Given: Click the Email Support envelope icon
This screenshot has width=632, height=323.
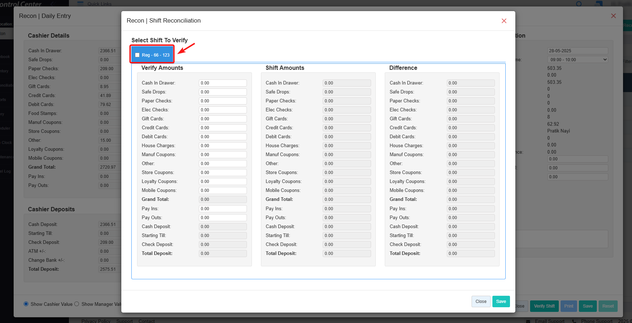Looking at the screenshot, I should pos(528,321).
